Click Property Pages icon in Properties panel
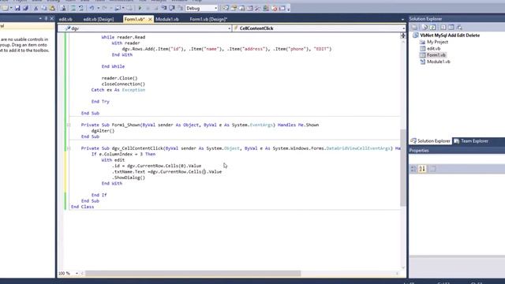Screen dimensions: 505x284 coord(433,169)
